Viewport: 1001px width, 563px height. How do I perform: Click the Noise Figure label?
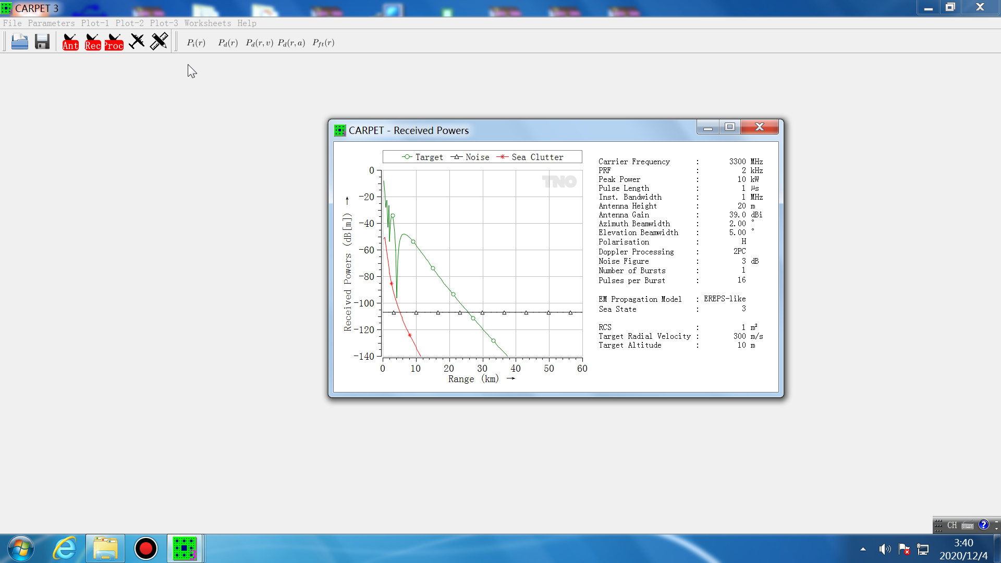pos(624,261)
